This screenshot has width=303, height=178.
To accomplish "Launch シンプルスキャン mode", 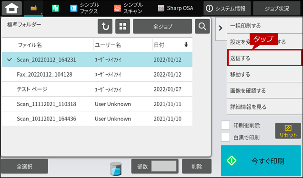I will pos(128,8).
